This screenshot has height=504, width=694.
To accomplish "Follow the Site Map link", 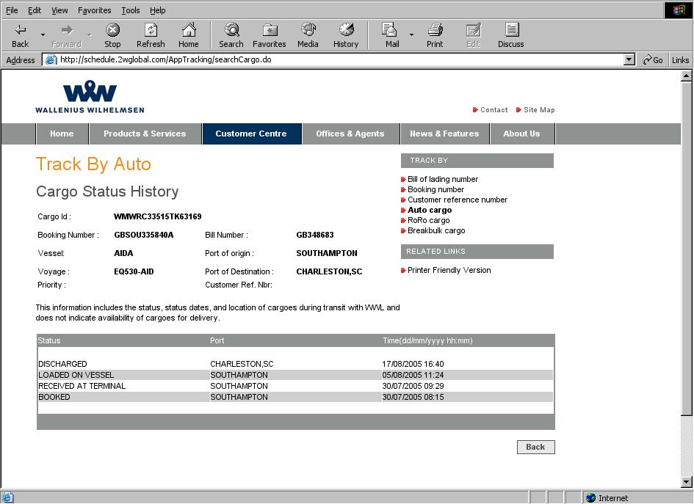I will point(539,110).
